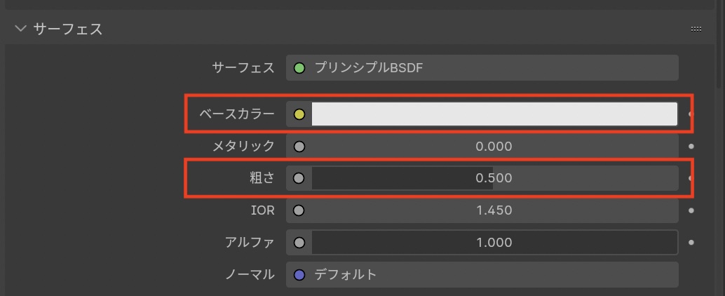Toggle the メタリック animate dot at right
This screenshot has width=725, height=296.
691,147
